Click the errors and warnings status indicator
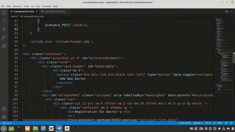Image resolution: width=235 pixels, height=132 pixels. (x=7, y=123)
